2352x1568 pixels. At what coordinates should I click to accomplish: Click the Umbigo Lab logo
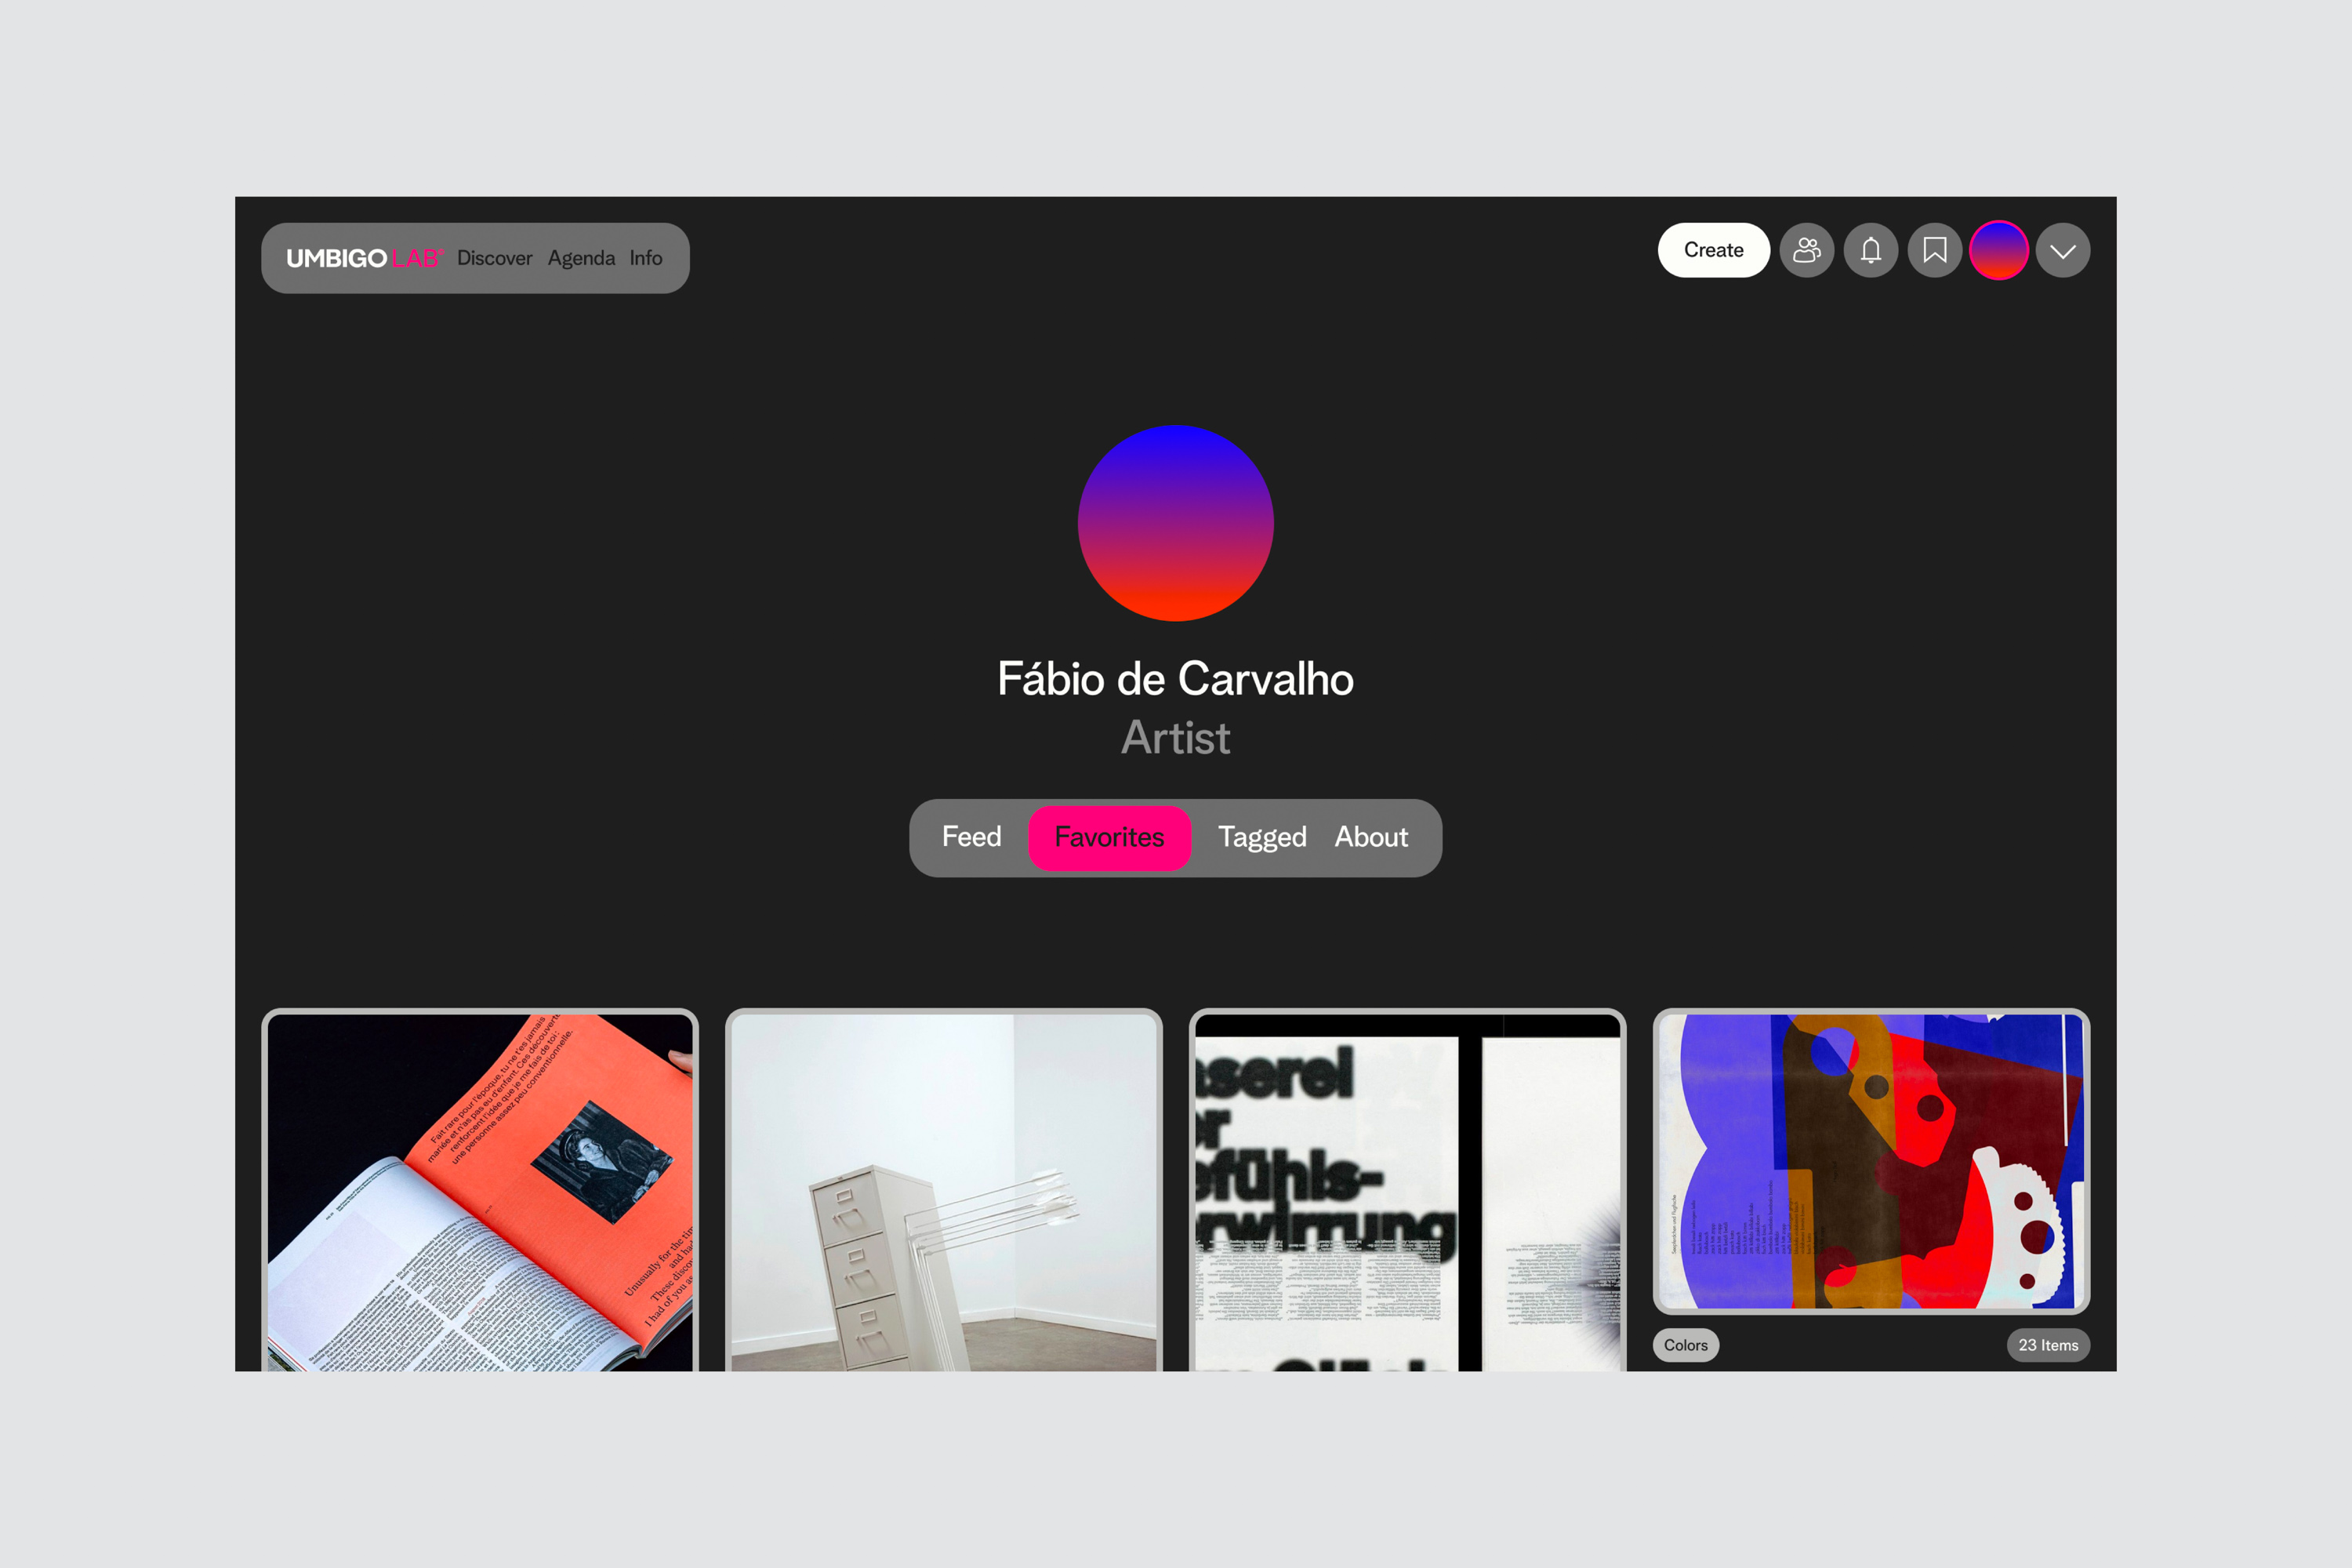click(363, 258)
